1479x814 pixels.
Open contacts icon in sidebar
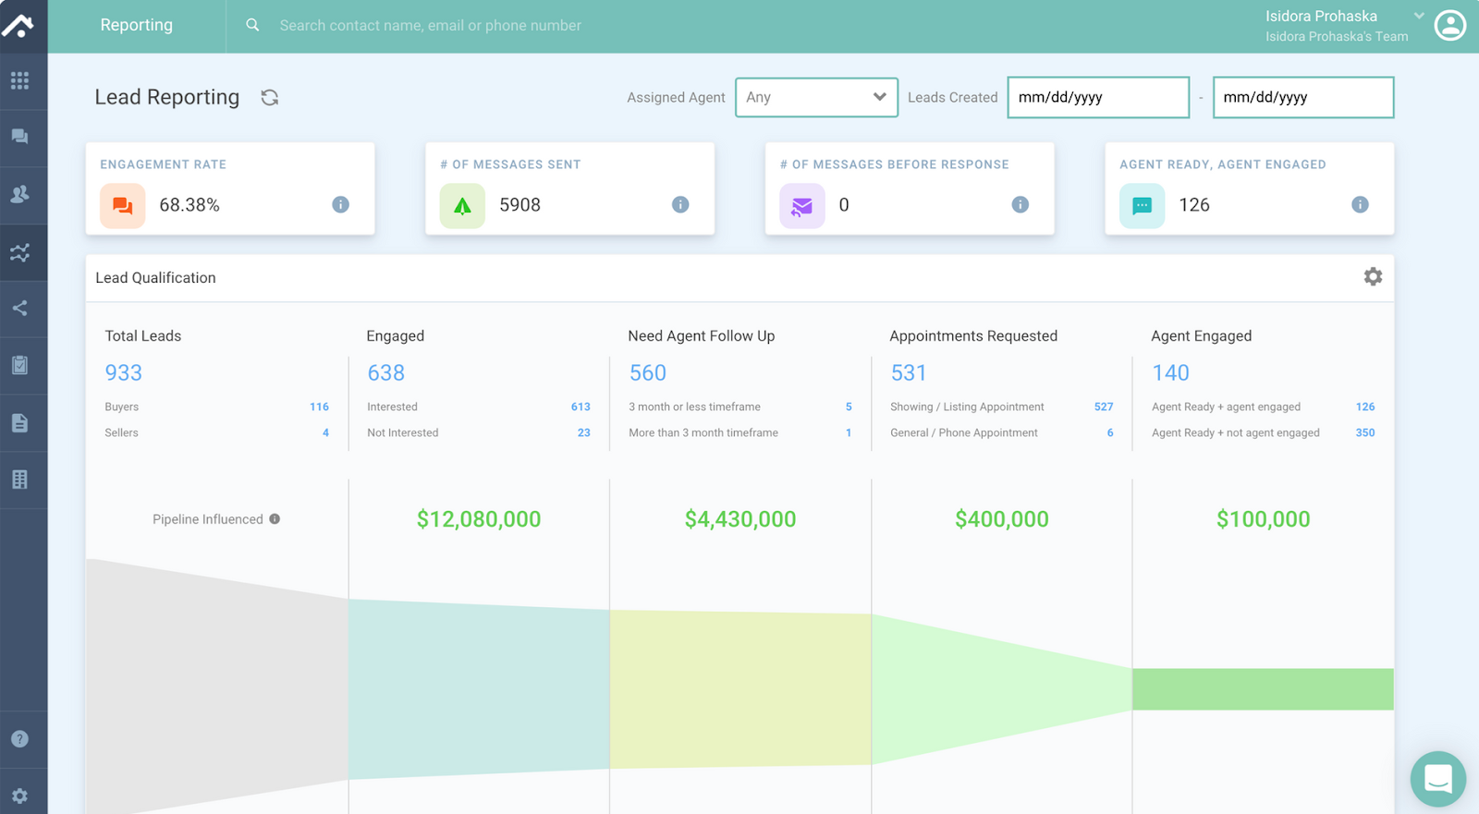click(19, 194)
